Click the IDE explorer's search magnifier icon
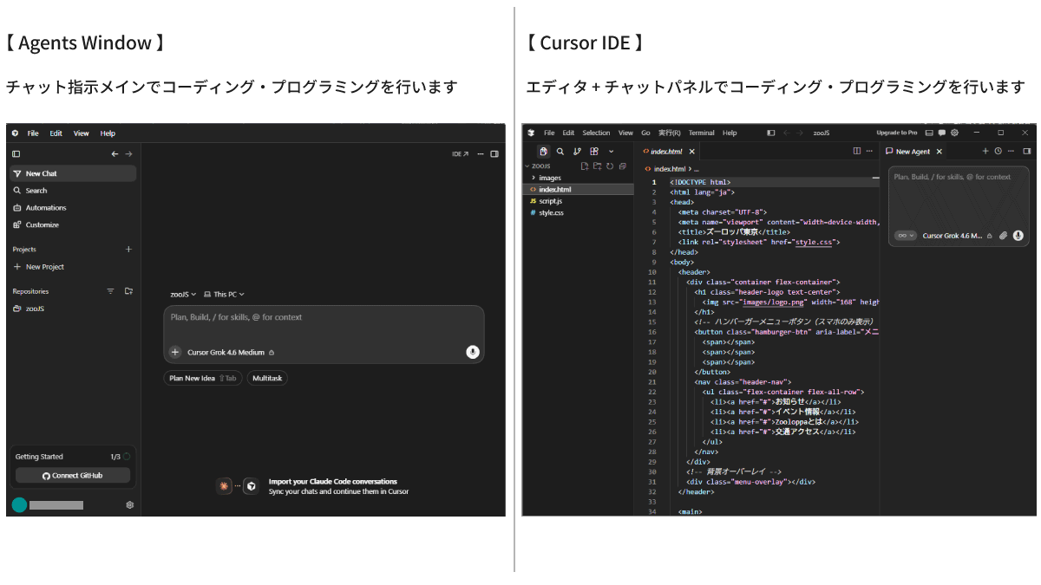Viewport: 1041px width, 585px height. pos(560,151)
